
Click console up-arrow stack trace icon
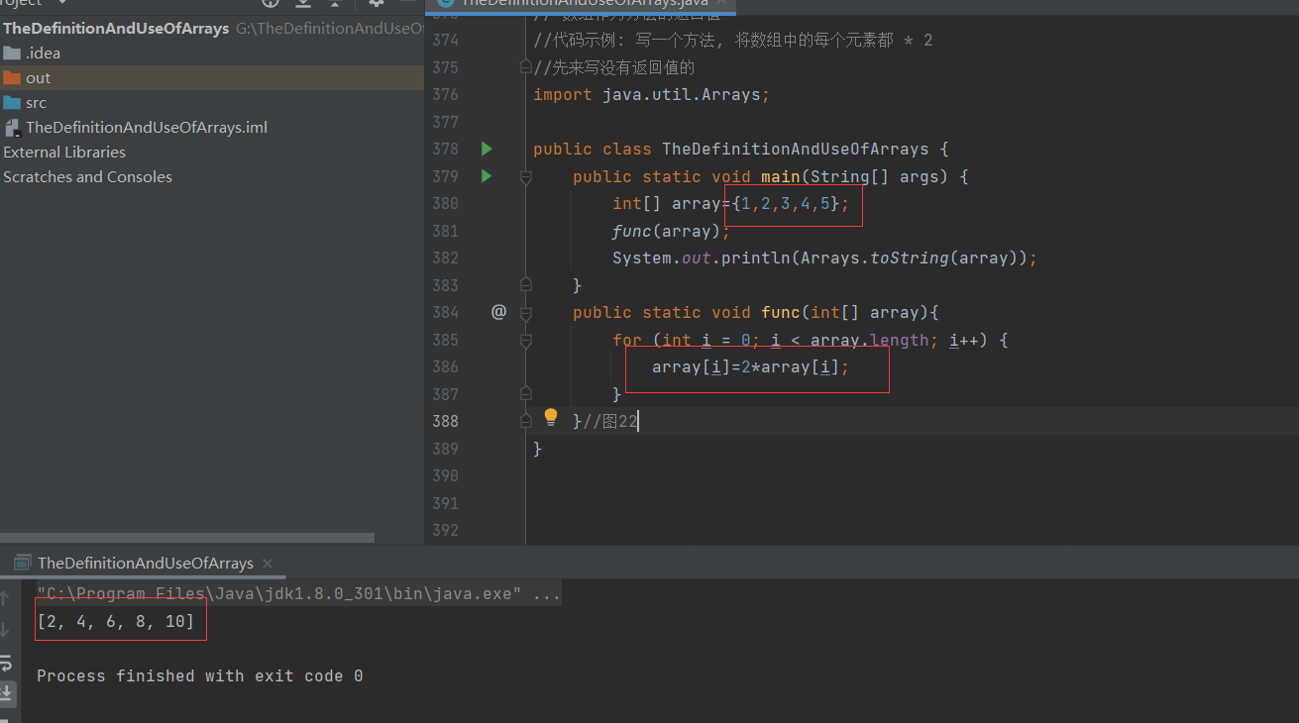(6, 598)
